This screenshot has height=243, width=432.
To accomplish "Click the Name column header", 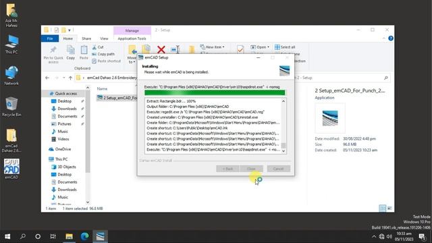I will (102, 88).
